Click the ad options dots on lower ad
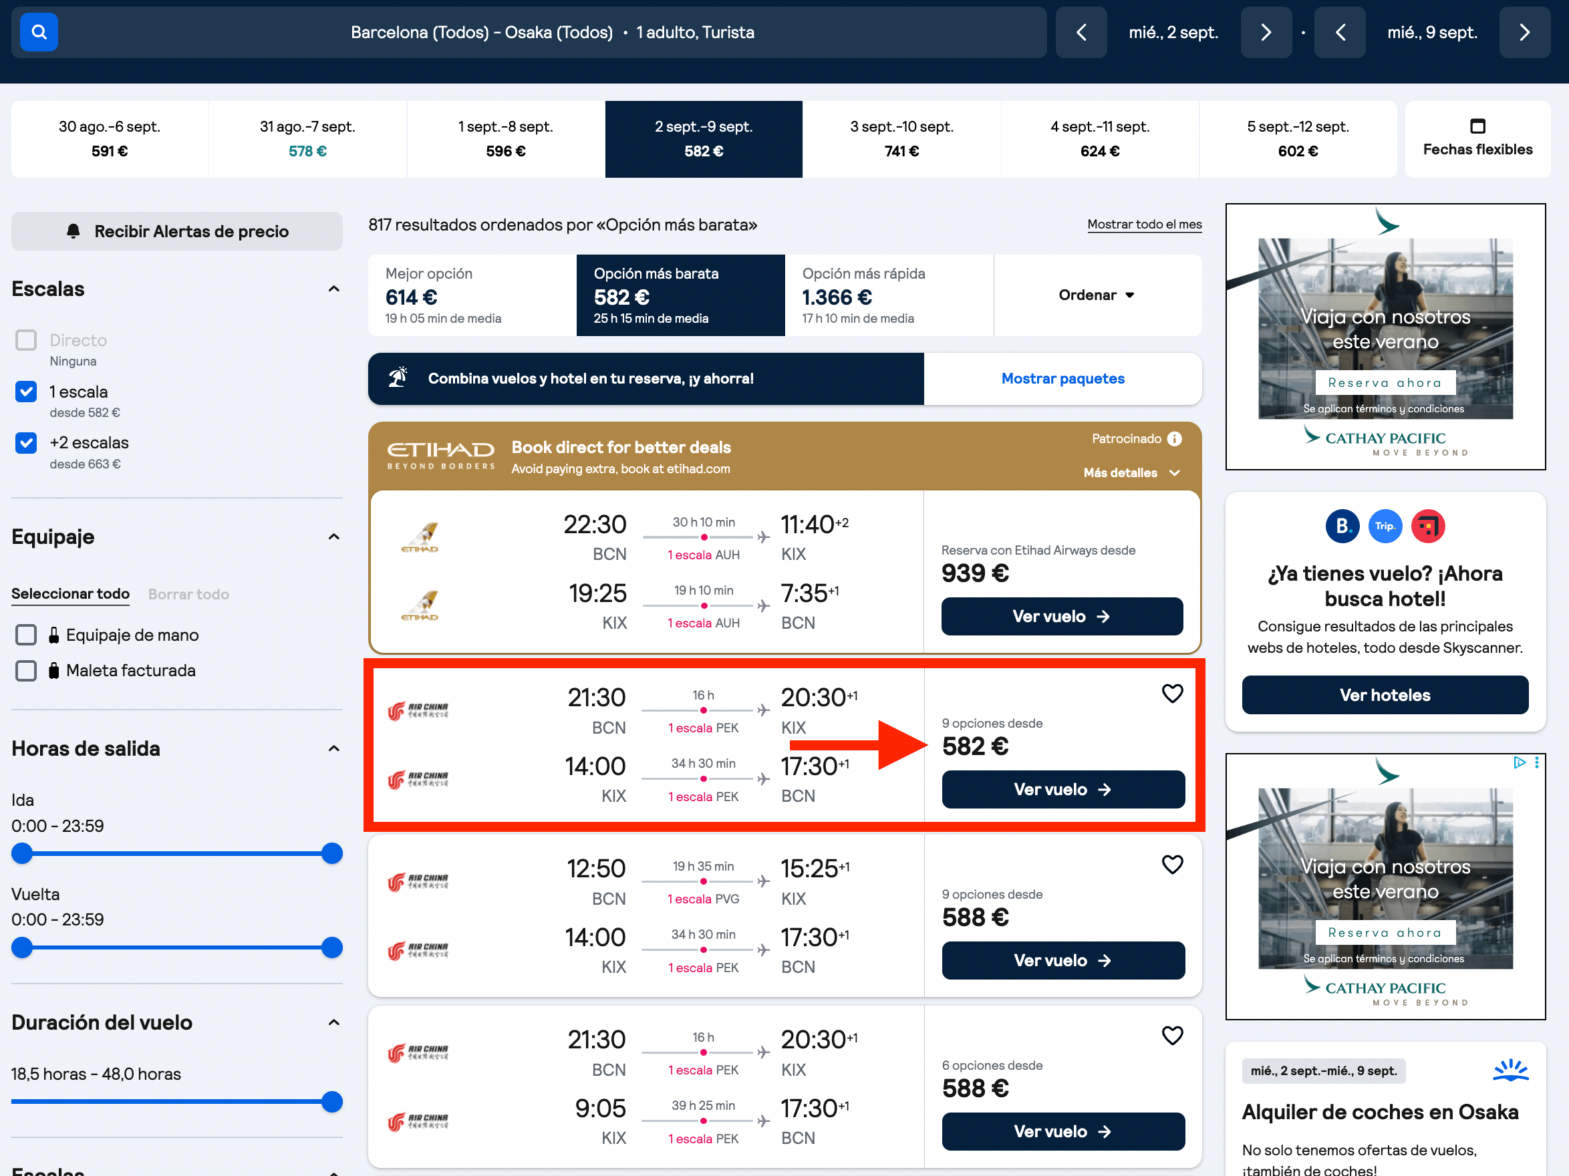 click(x=1536, y=762)
